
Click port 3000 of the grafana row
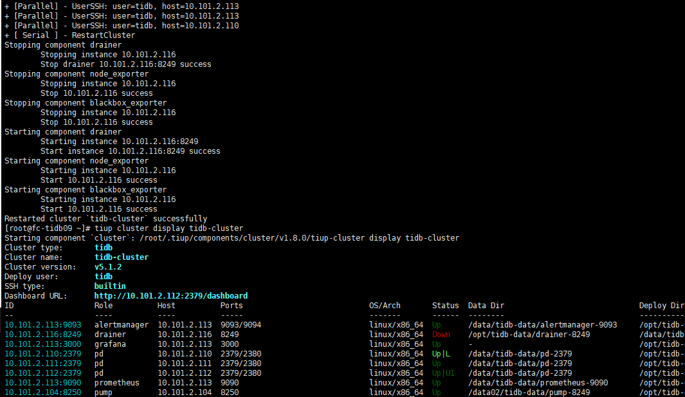click(x=230, y=344)
